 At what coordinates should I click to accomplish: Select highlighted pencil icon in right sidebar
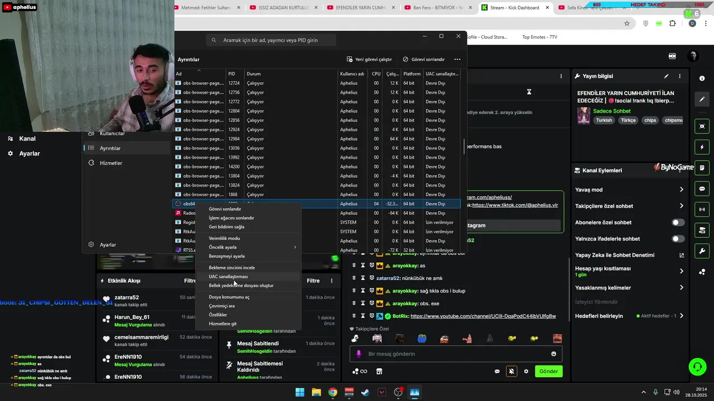702,99
